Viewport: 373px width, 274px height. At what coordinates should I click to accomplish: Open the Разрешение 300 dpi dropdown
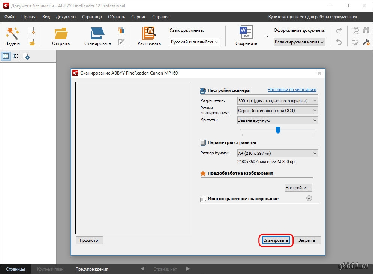point(277,100)
